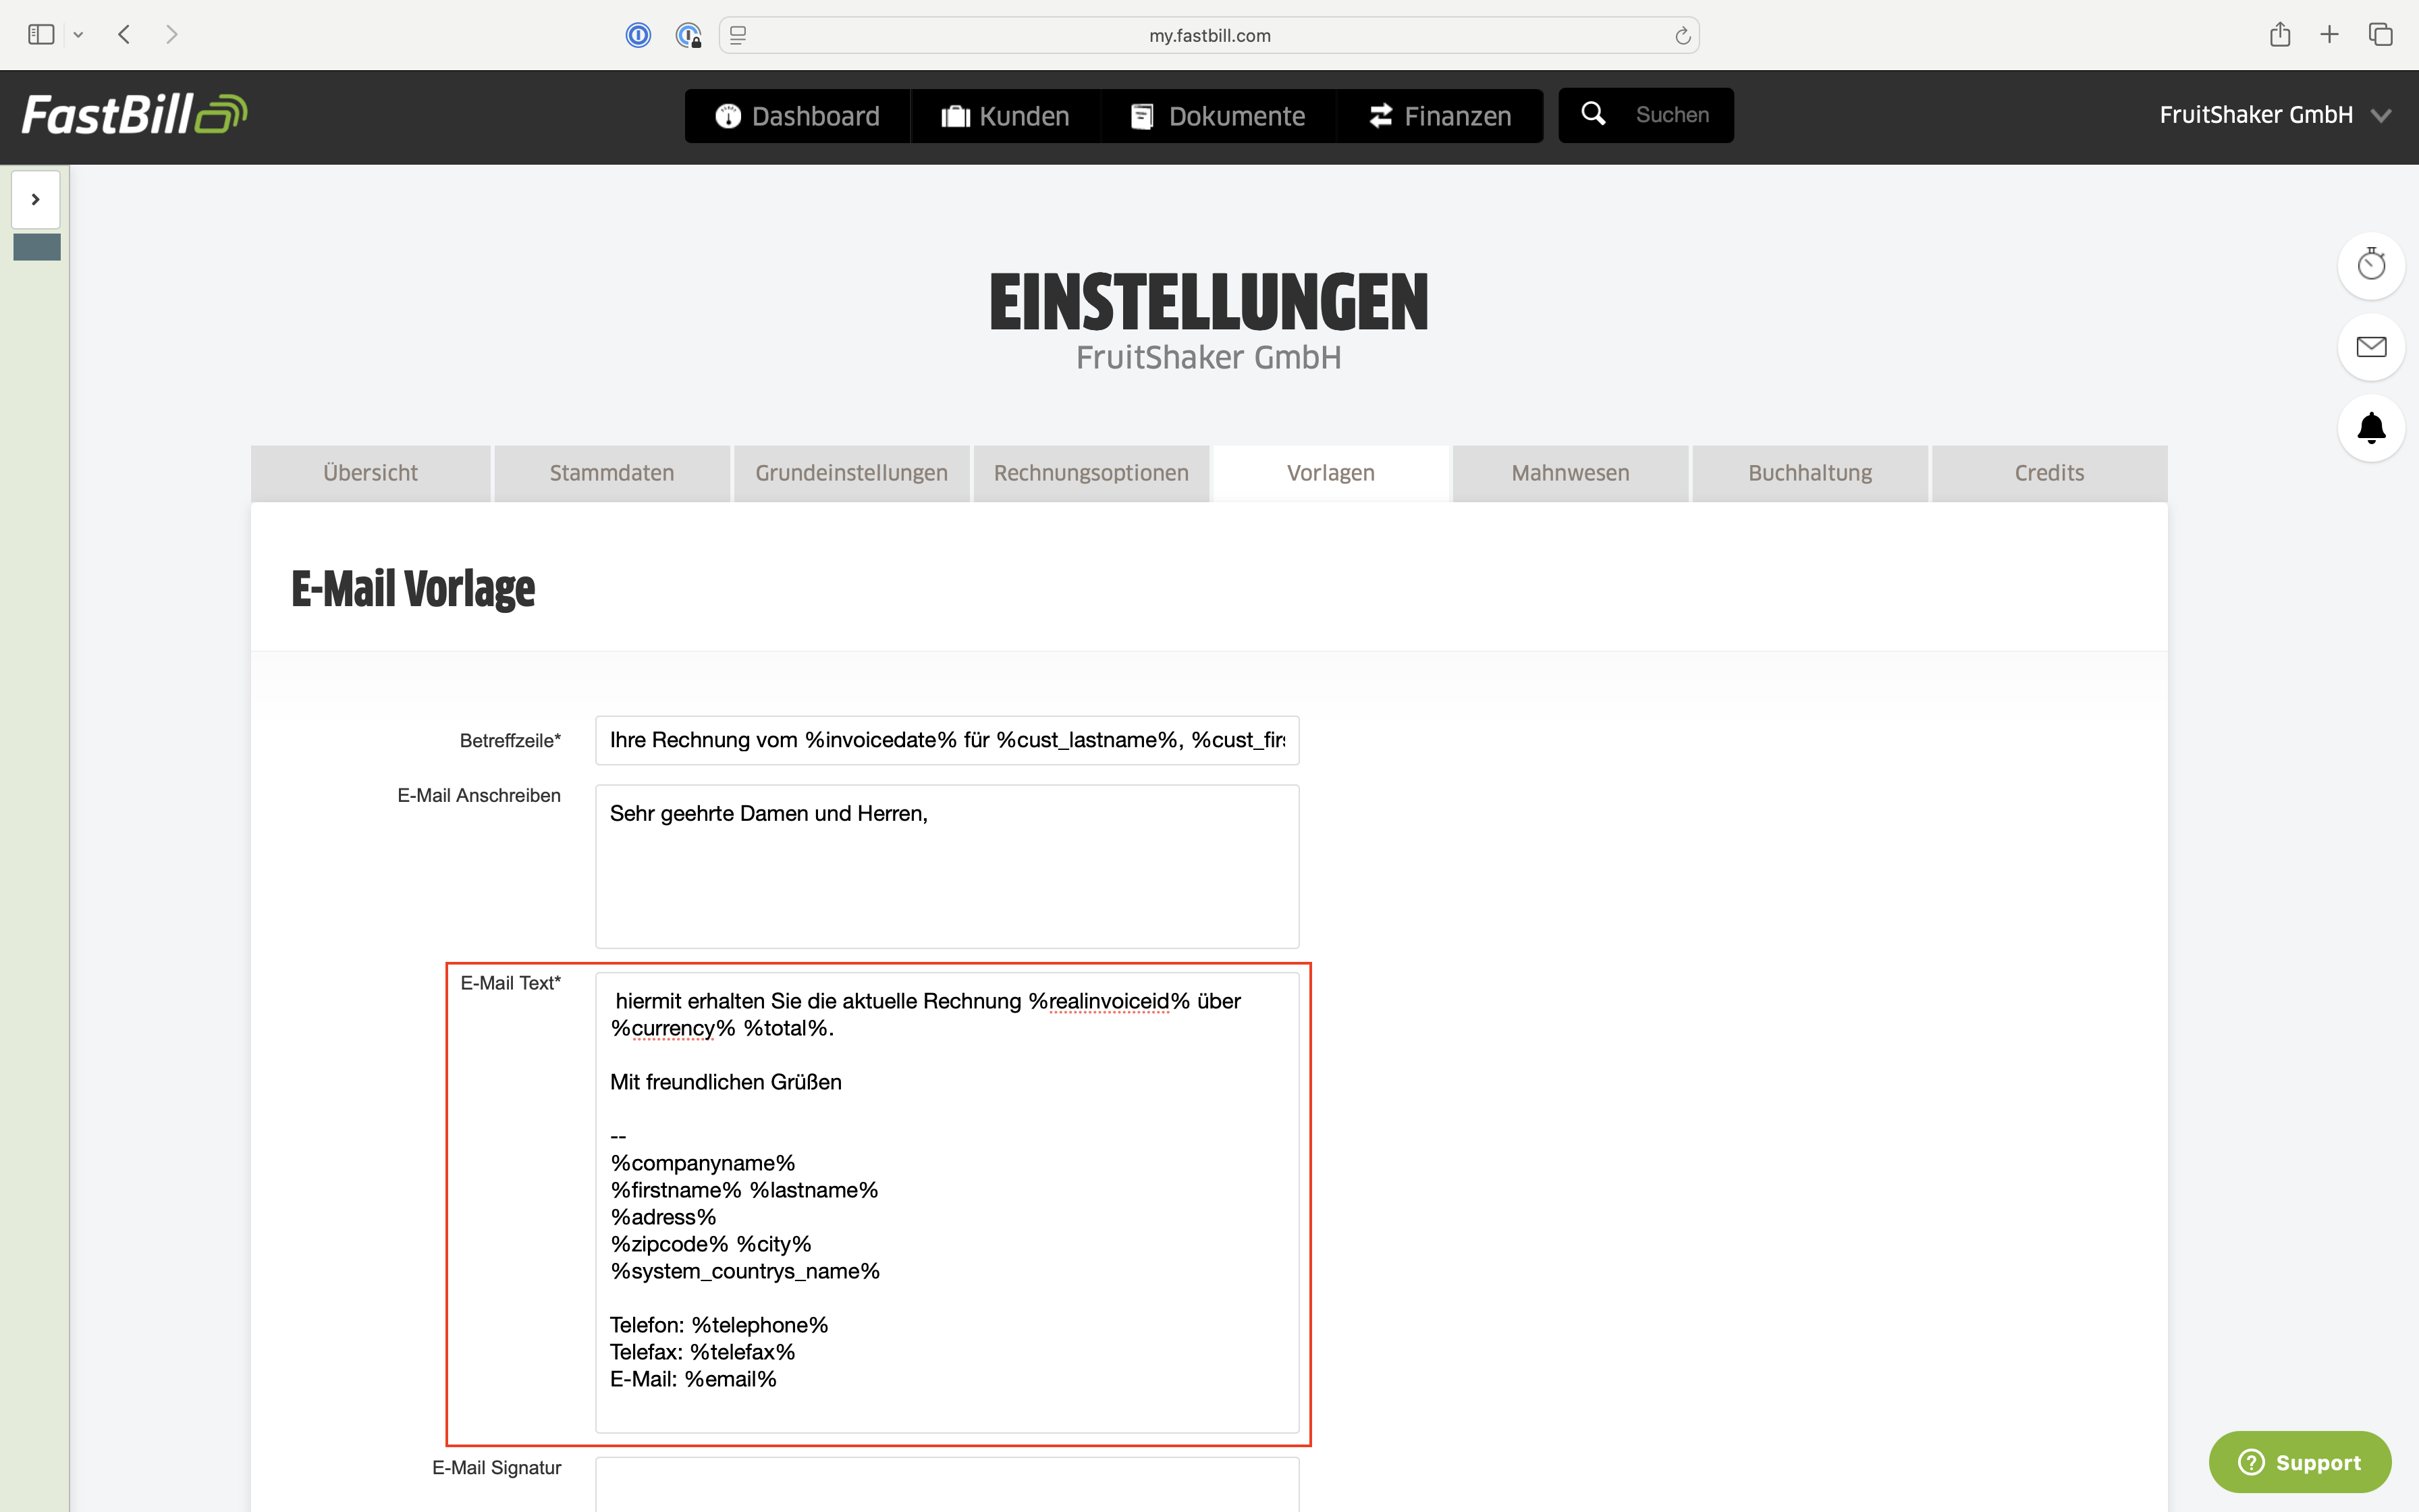Image resolution: width=2419 pixels, height=1512 pixels.
Task: Click the FastBill logo
Action: [134, 114]
